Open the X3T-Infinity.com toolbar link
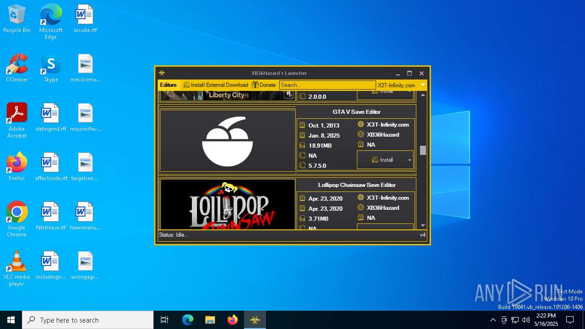 [x=396, y=85]
